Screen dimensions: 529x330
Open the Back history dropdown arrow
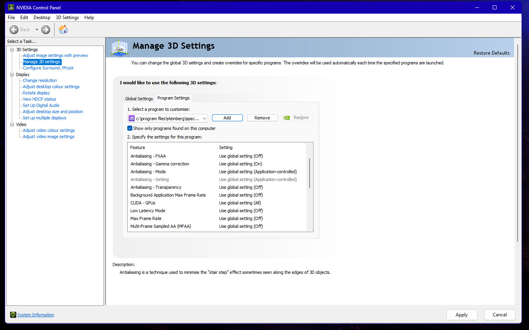tap(37, 30)
